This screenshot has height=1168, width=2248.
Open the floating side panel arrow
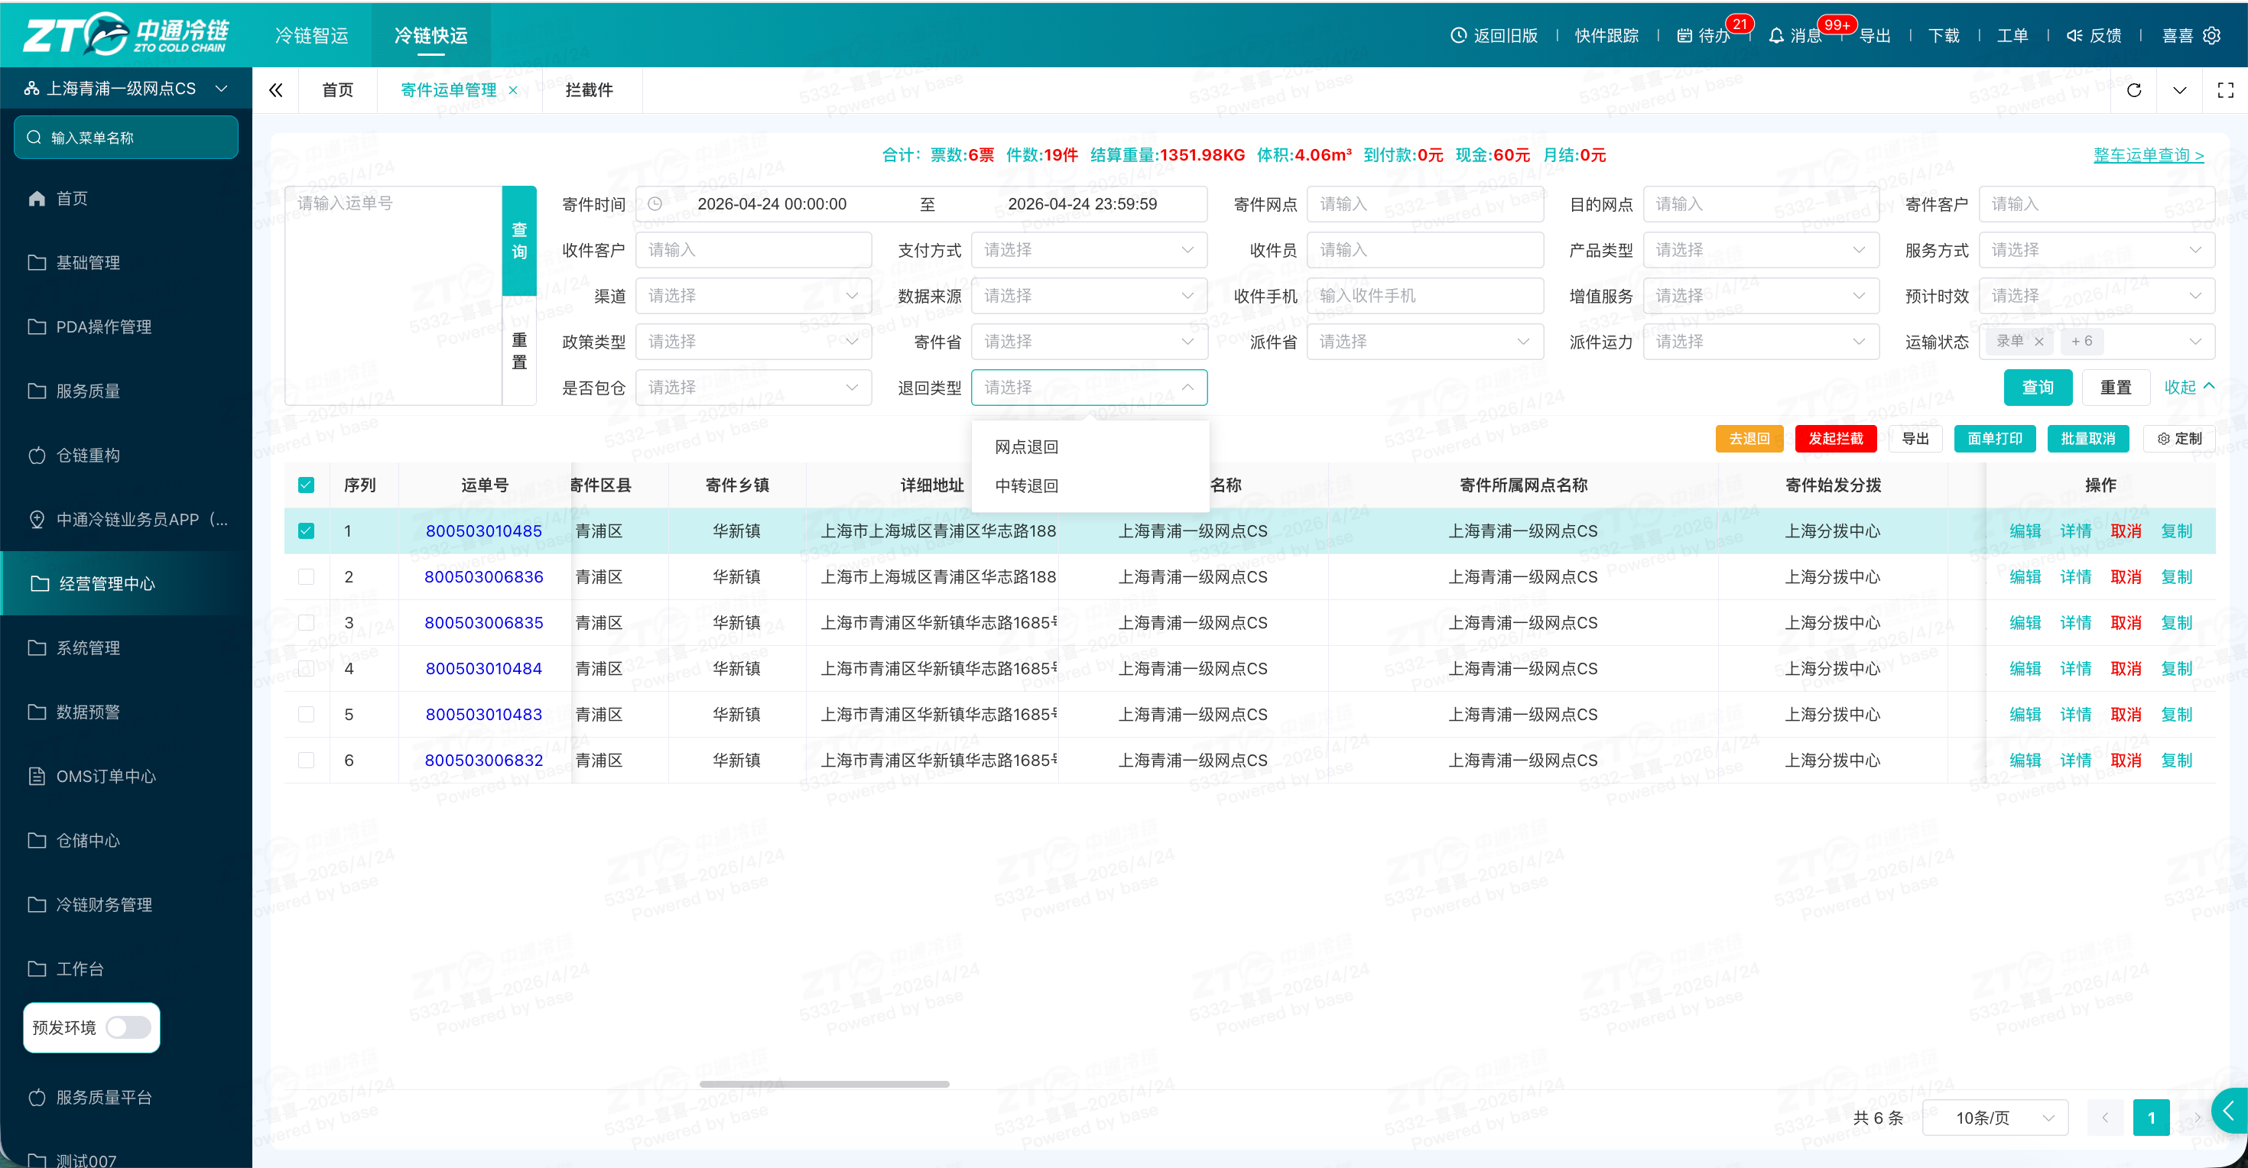click(2230, 1111)
